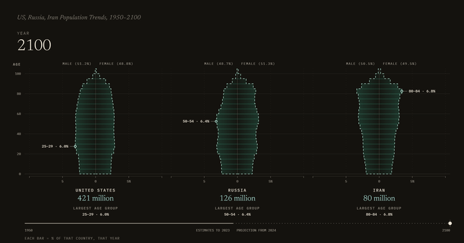This screenshot has width=464, height=243.
Task: Click the United States 25-29 peak marker circle
Action: point(75,147)
